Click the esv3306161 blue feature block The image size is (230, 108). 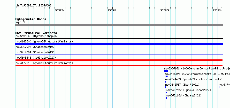166,71
